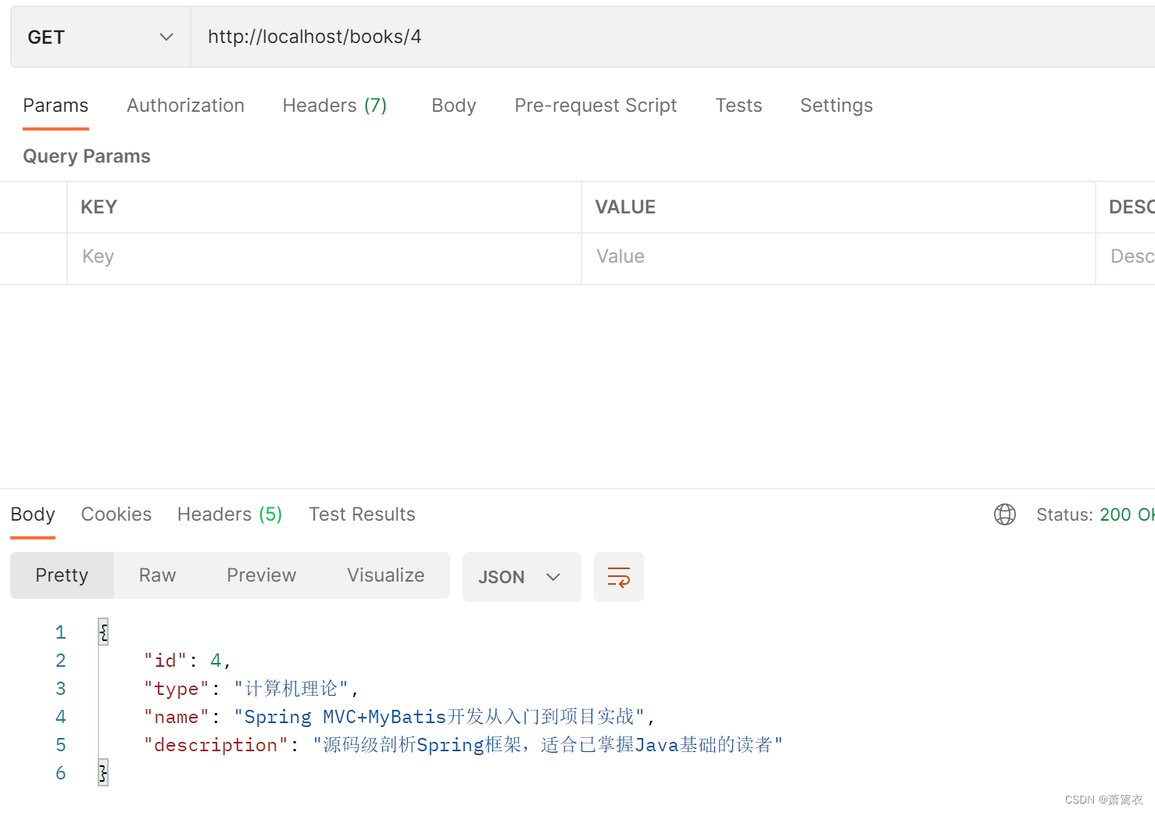
Task: View the response Headers (5)
Action: coord(229,514)
